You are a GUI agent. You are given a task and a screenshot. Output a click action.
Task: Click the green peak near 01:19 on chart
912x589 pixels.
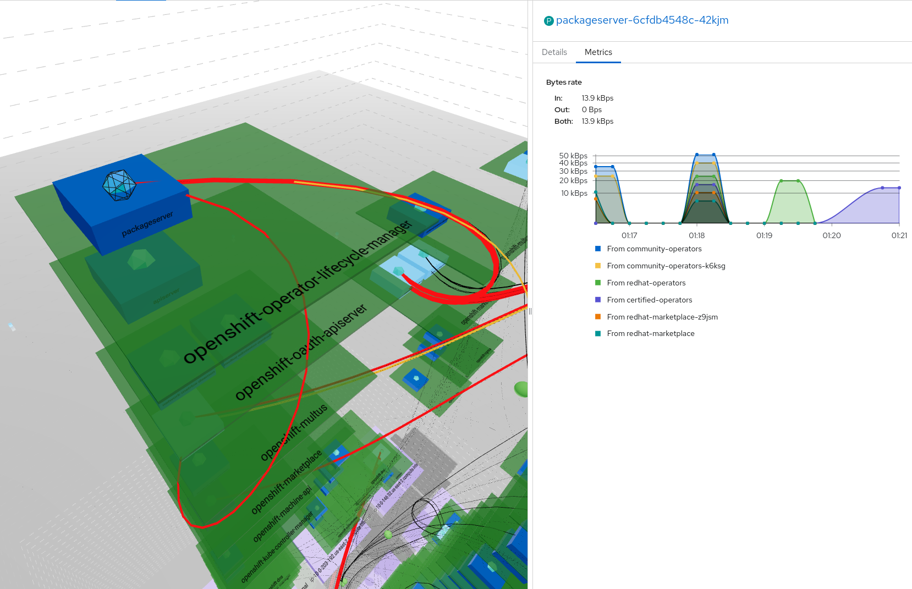pos(789,201)
